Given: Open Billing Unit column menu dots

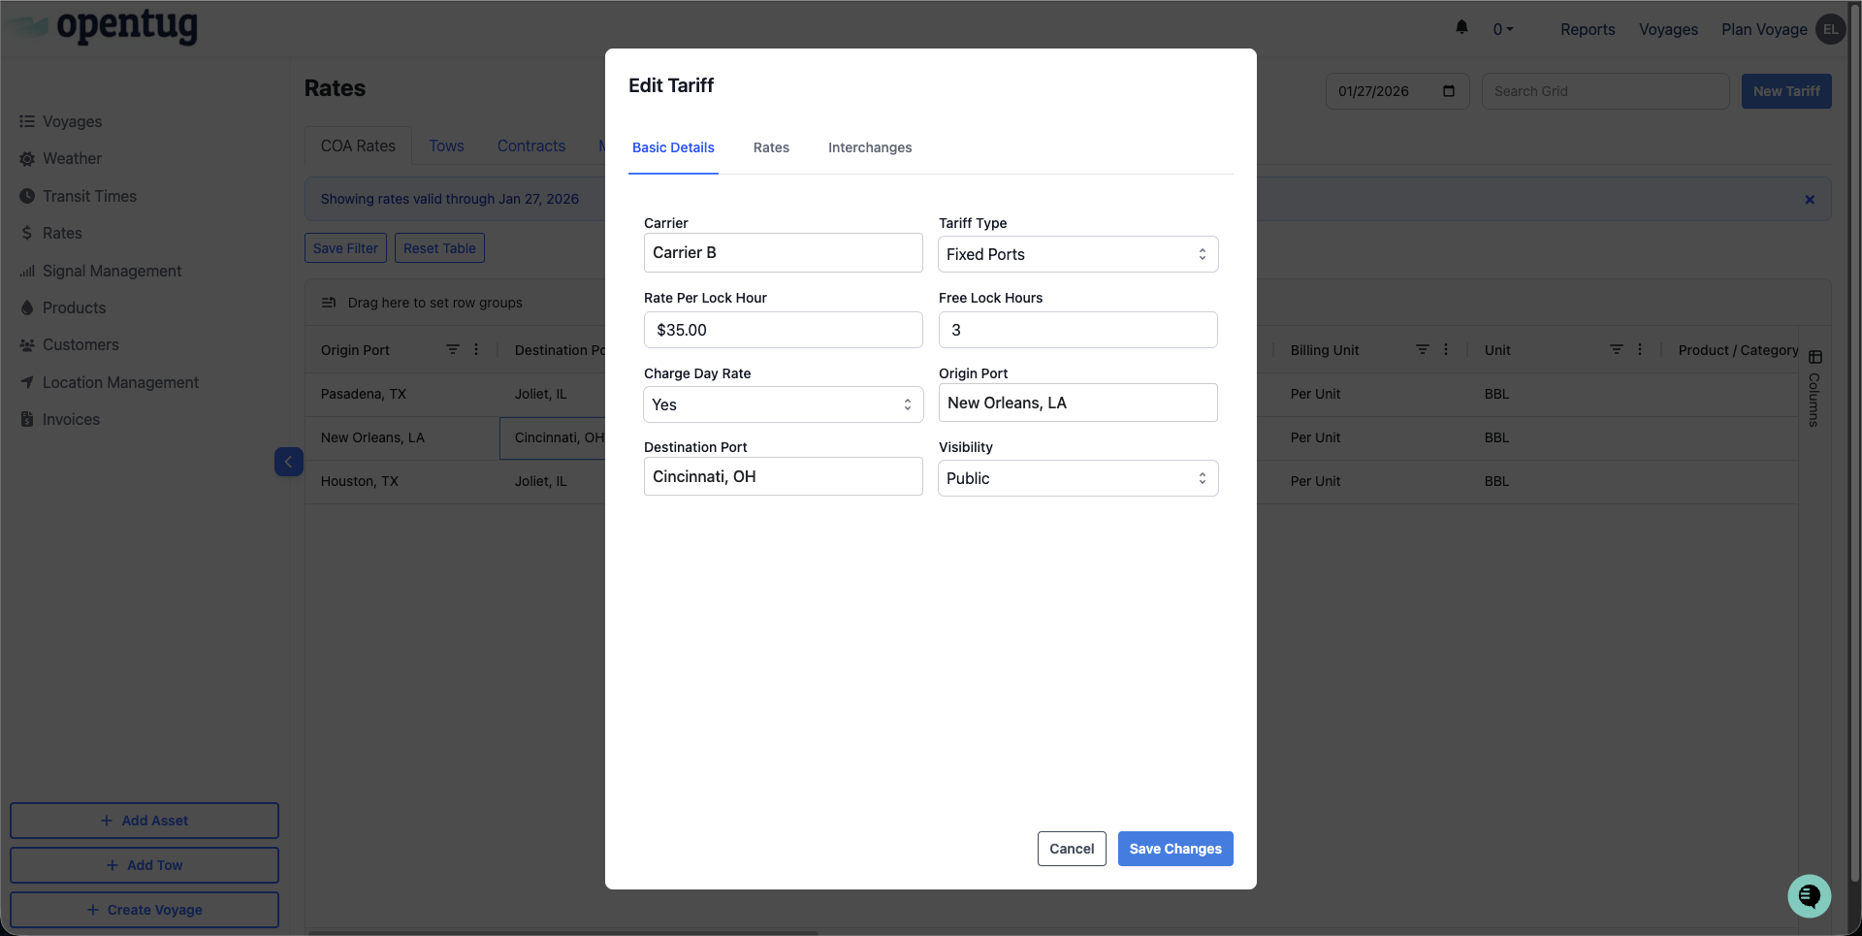Looking at the screenshot, I should click(1446, 349).
